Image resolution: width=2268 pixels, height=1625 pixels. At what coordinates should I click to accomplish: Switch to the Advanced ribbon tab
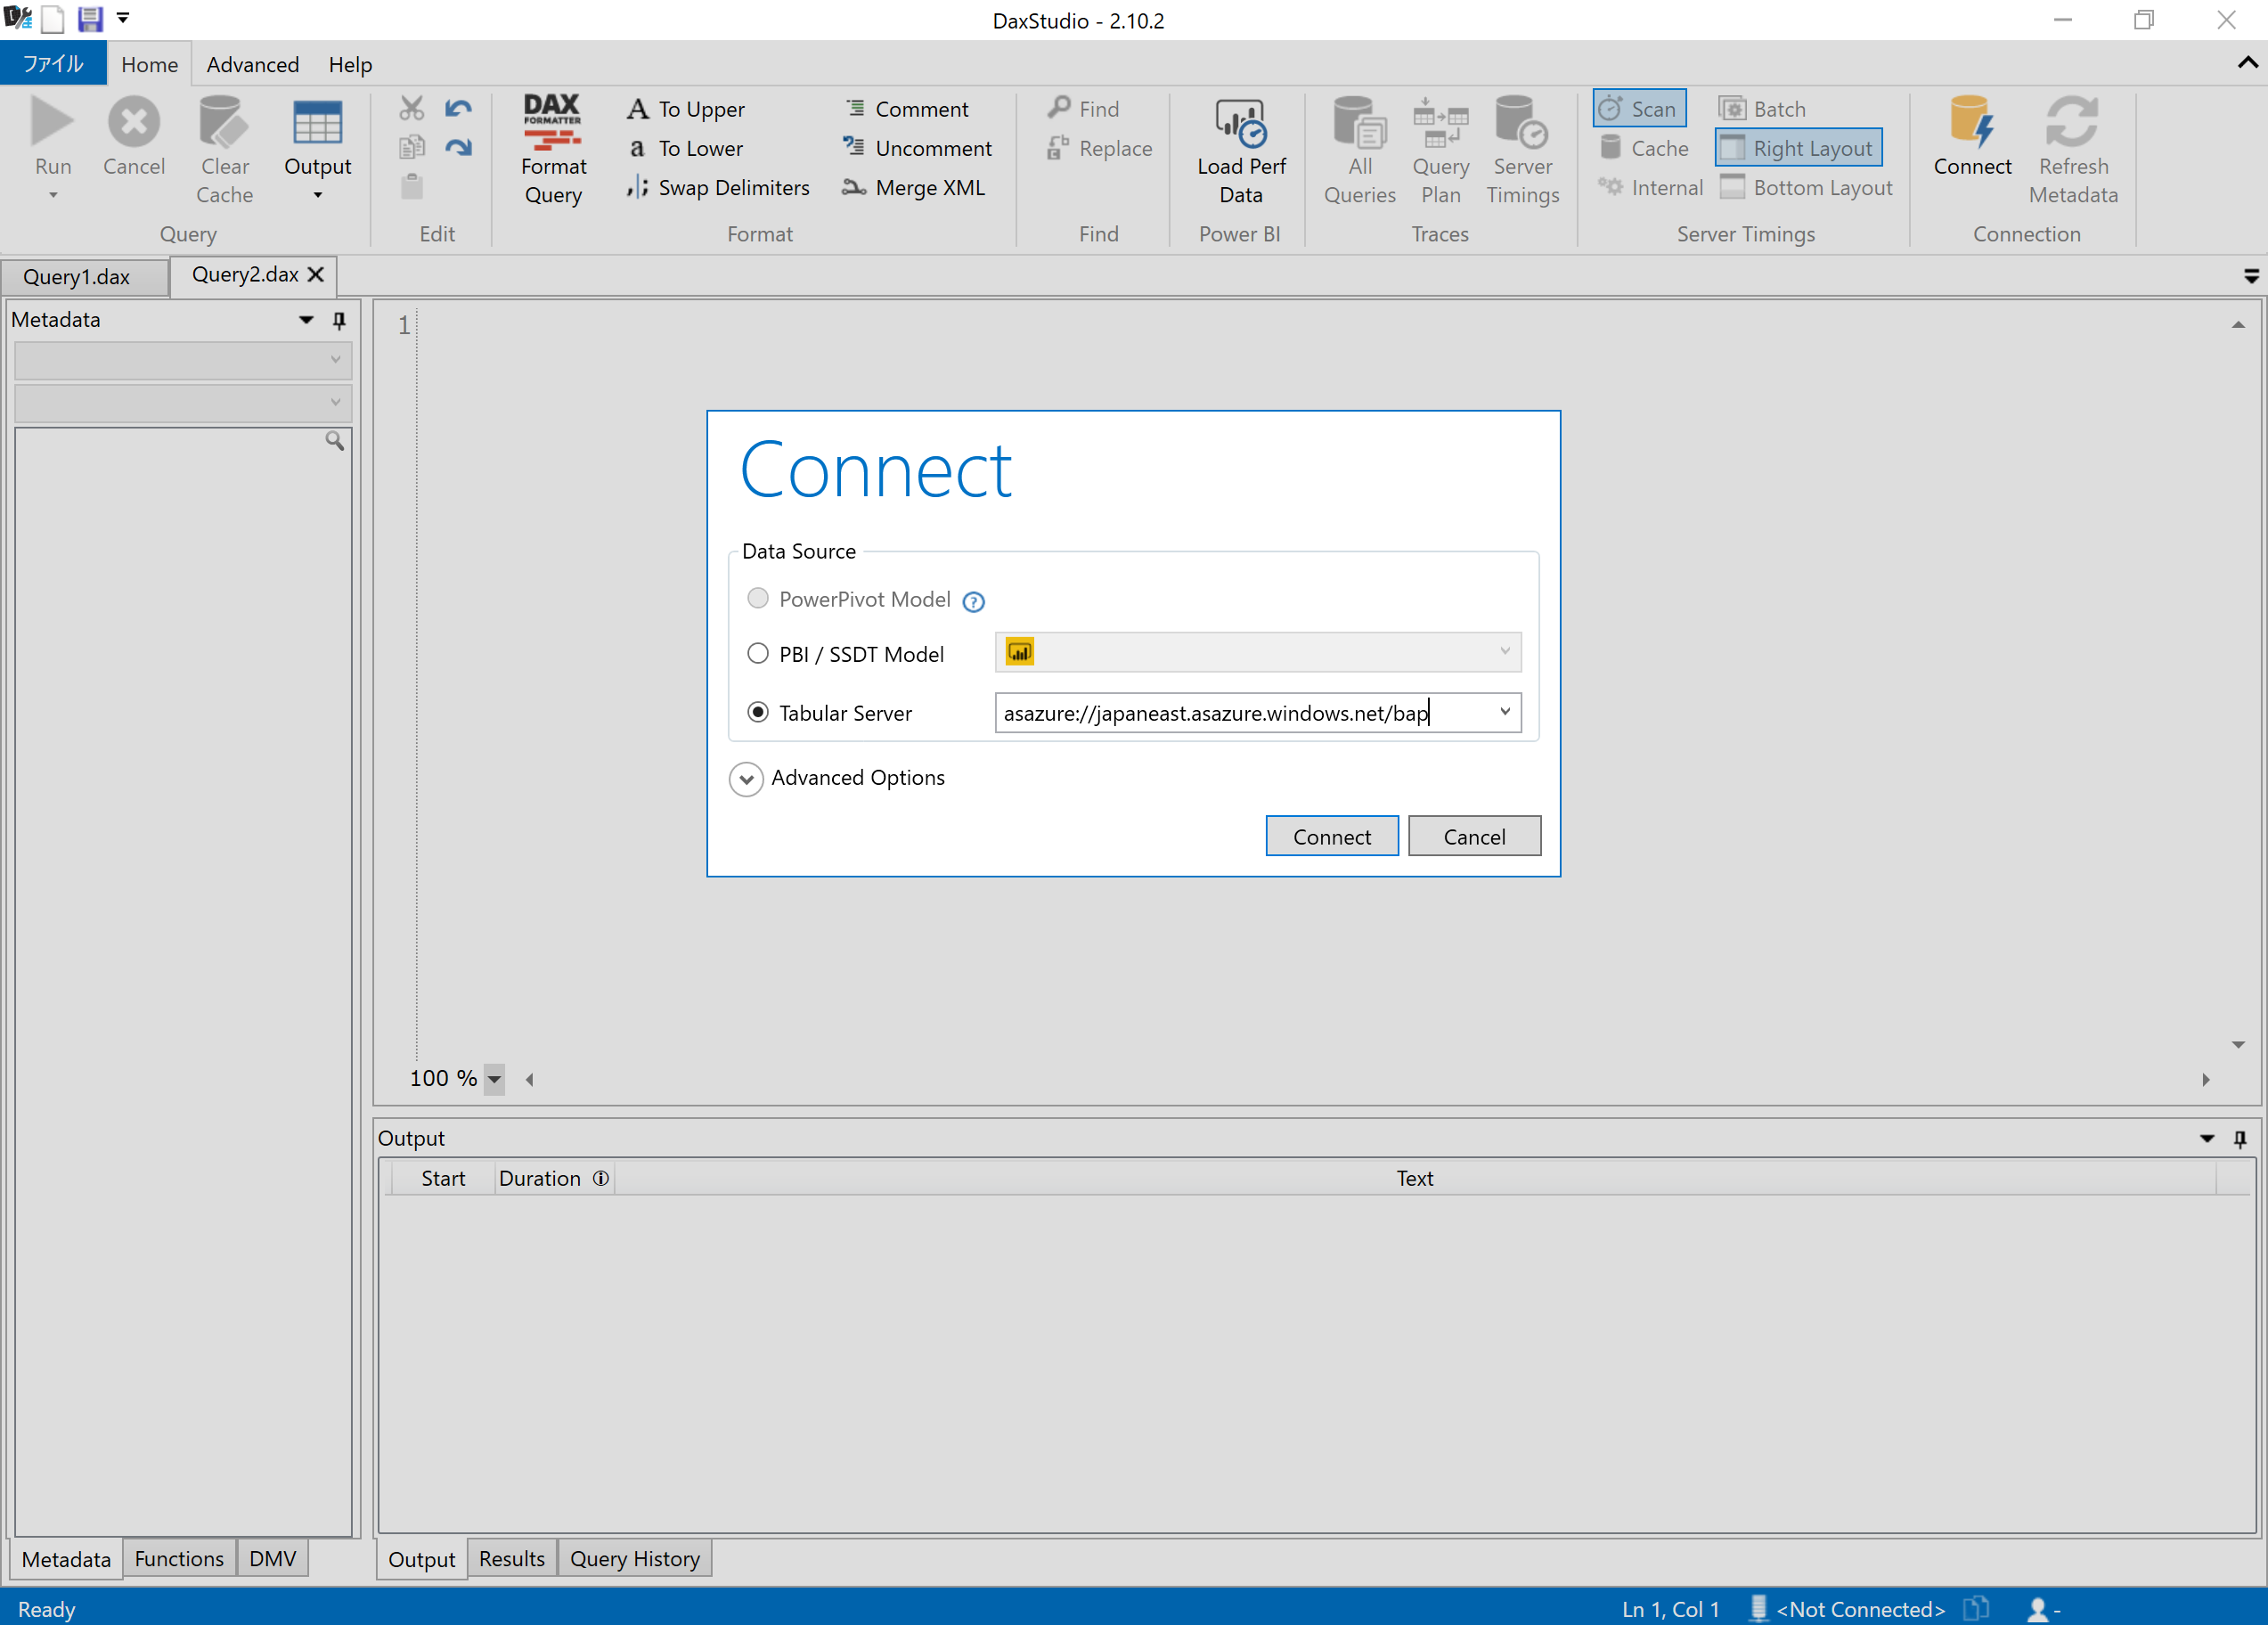pyautogui.click(x=252, y=64)
